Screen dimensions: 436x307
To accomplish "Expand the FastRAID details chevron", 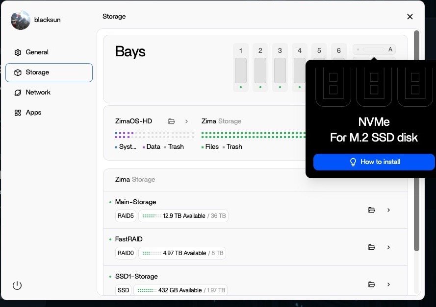I will pyautogui.click(x=388, y=247).
